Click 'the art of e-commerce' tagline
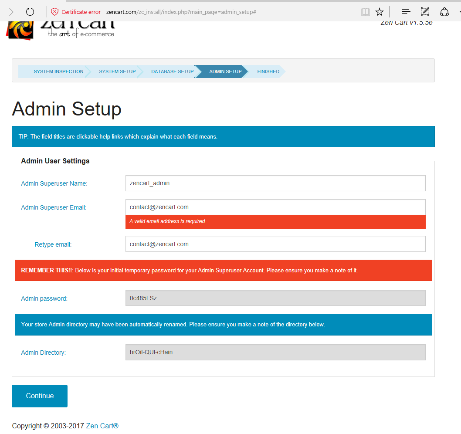 pyautogui.click(x=81, y=34)
